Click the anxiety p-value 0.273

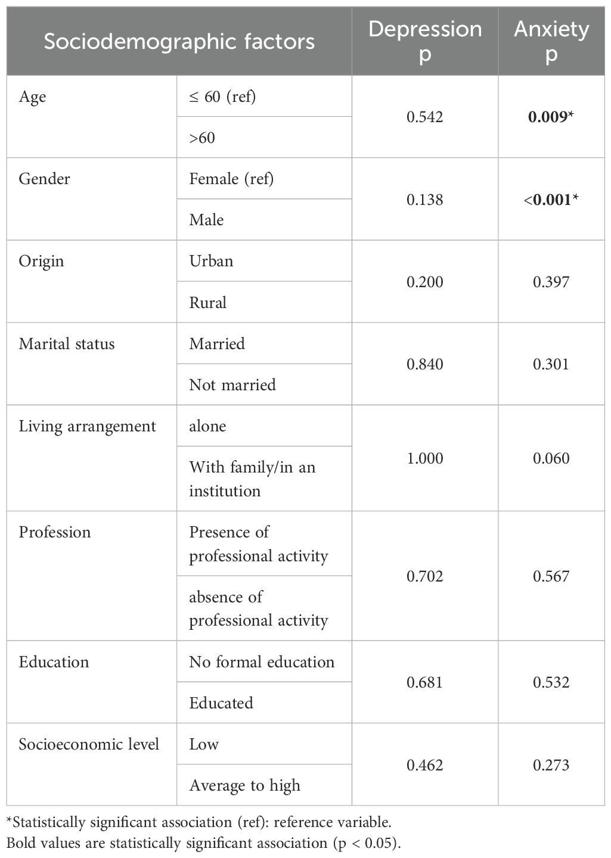point(551,765)
